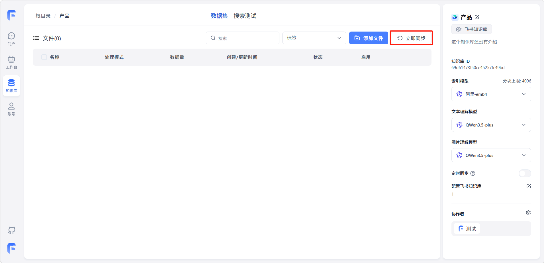Click help icon beside 定时同步
The height and width of the screenshot is (263, 544).
pyautogui.click(x=473, y=173)
